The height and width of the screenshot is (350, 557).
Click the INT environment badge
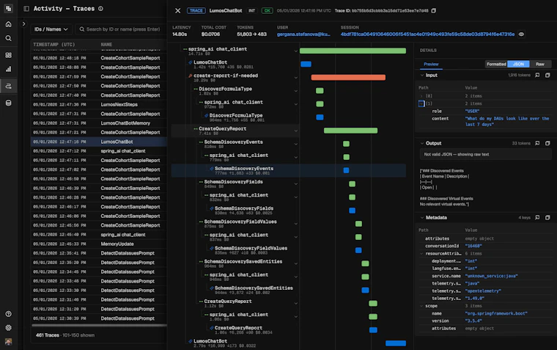pyautogui.click(x=251, y=11)
